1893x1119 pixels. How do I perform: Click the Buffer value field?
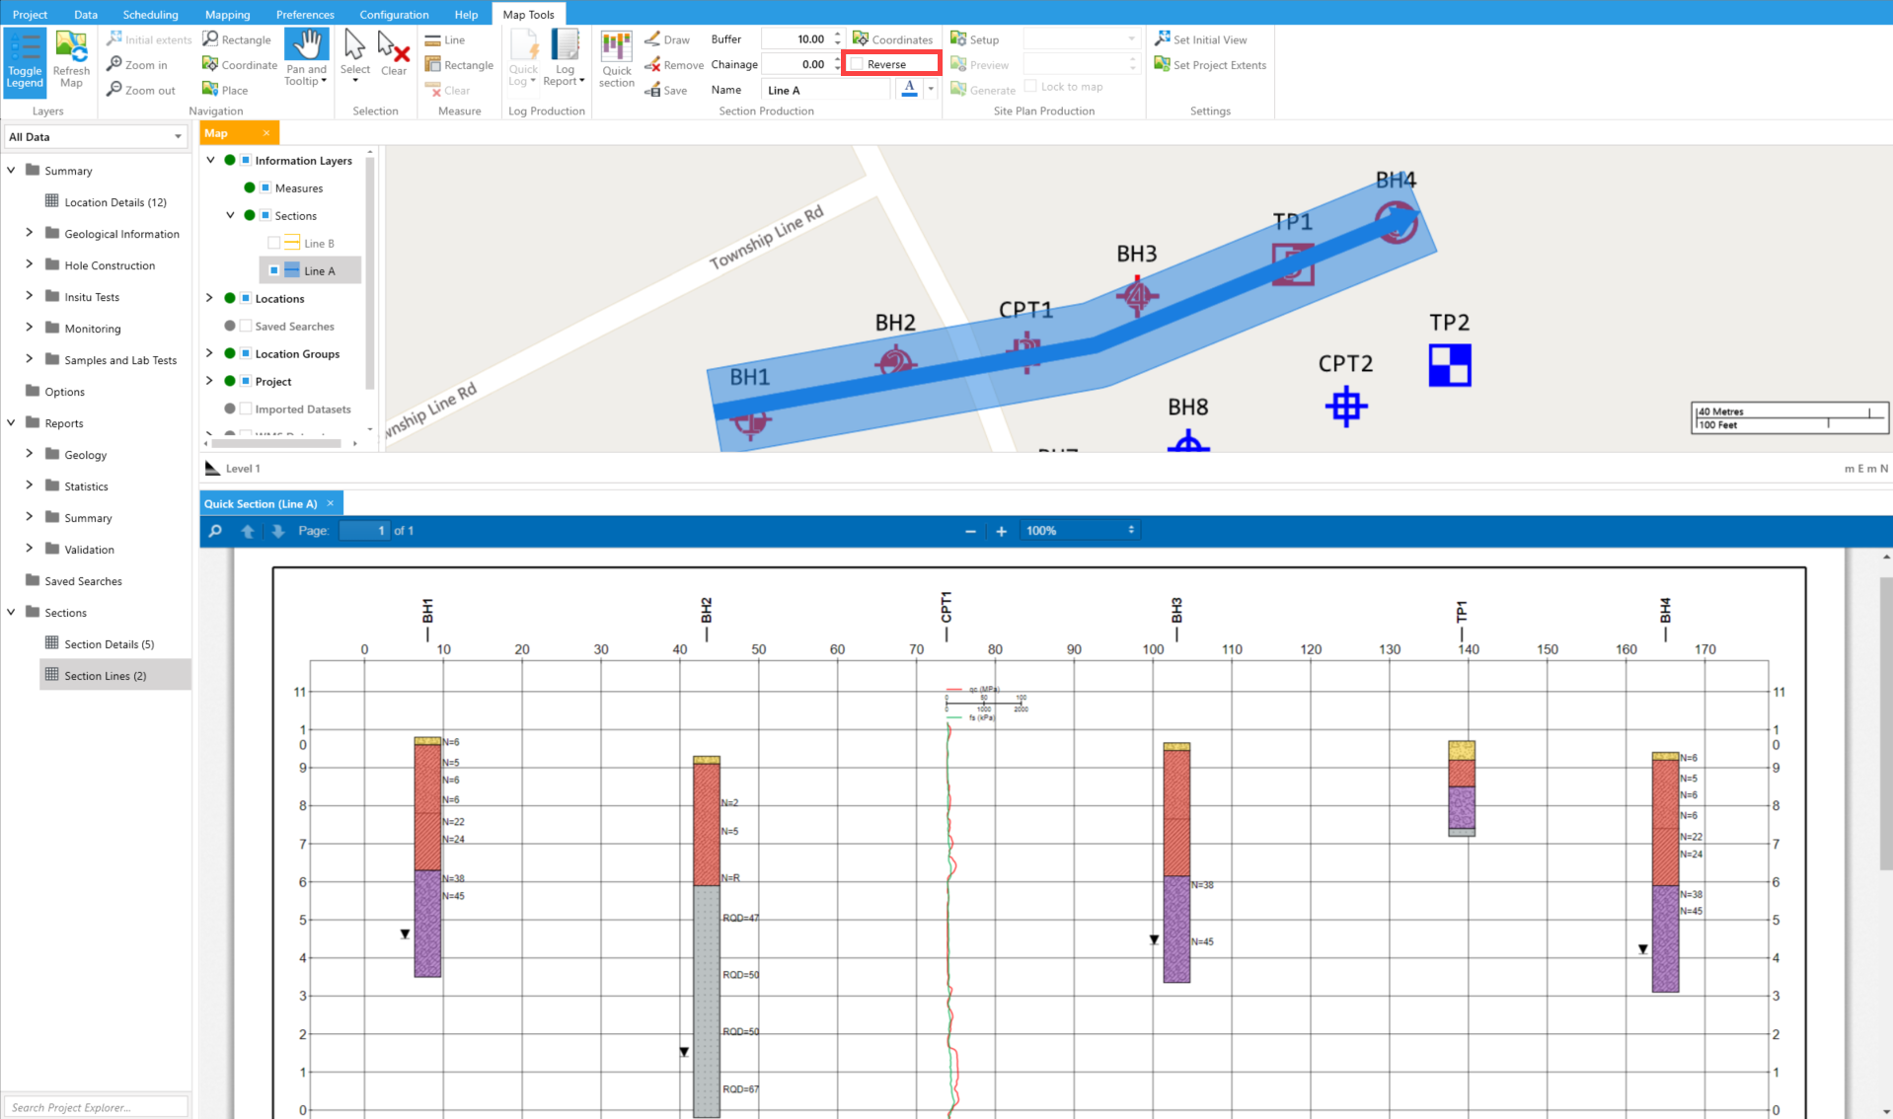(795, 39)
